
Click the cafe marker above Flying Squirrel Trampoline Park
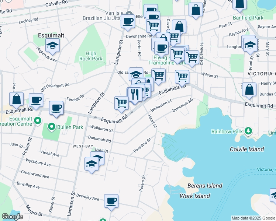(x=161, y=49)
